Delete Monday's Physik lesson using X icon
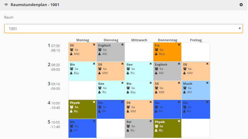 click(x=94, y=102)
